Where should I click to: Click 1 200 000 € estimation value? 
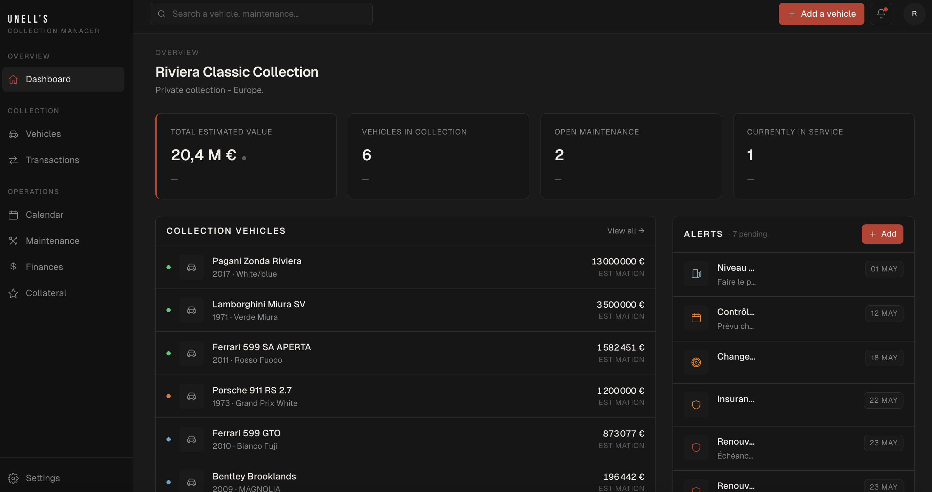point(621,391)
